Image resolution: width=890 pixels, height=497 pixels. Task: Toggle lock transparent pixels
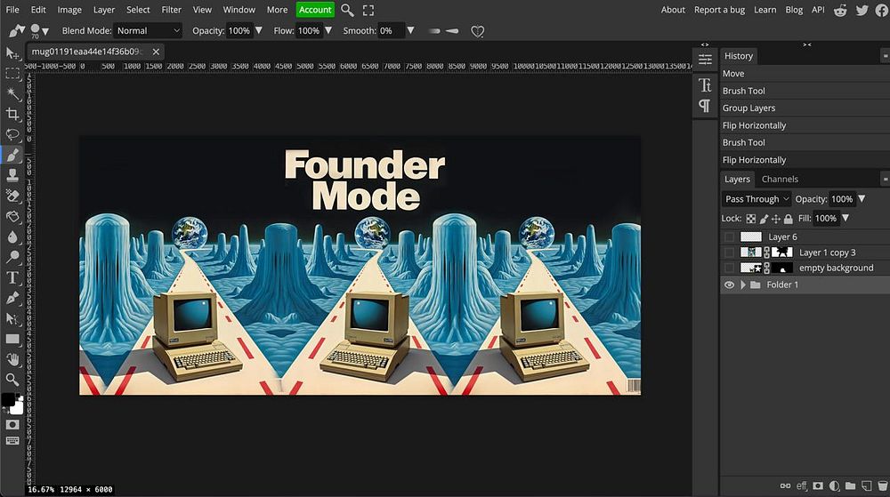pos(751,218)
